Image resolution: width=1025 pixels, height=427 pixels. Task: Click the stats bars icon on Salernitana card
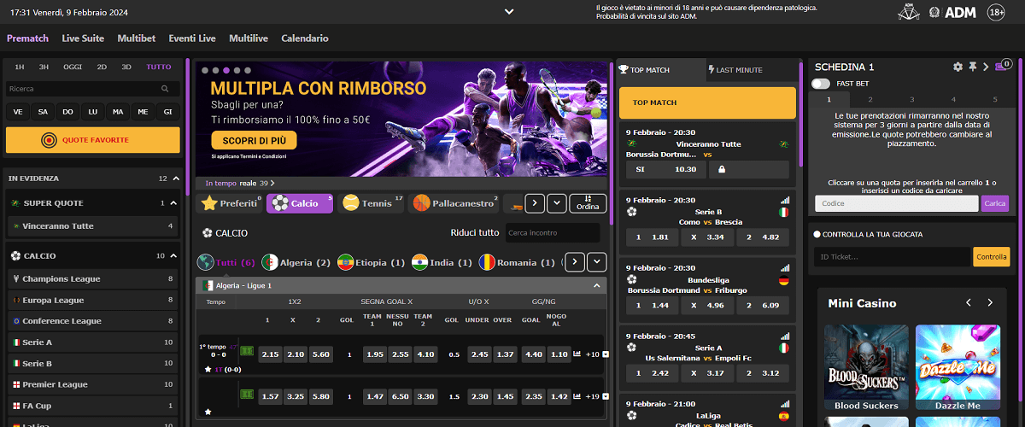click(x=785, y=336)
